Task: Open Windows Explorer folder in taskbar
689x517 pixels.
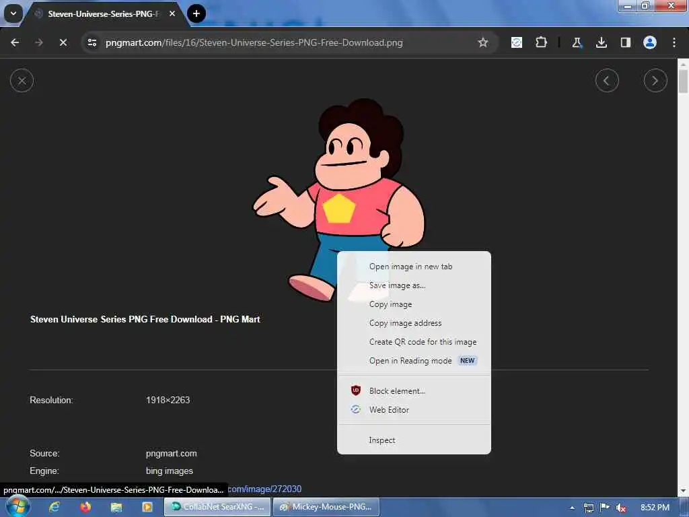Action: (x=116, y=507)
